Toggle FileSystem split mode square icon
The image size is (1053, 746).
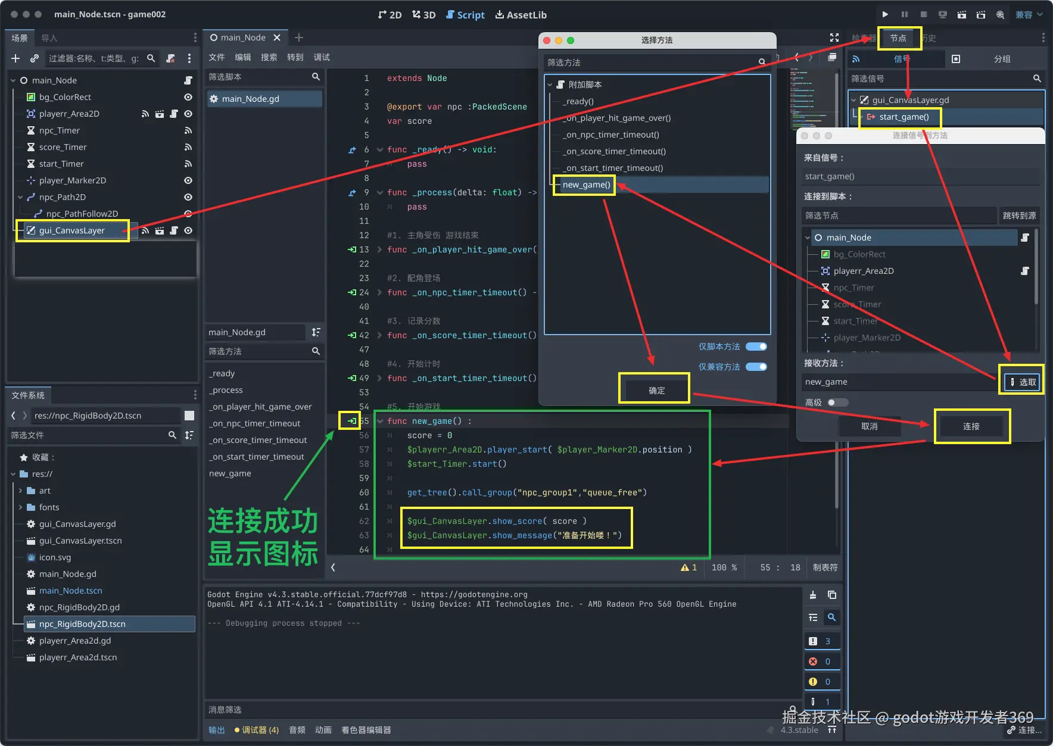click(x=189, y=416)
